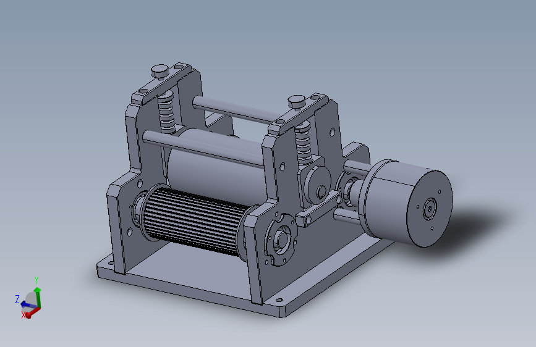The image size is (536, 347).
Task: Click the red X axis arrow of the triad
Action: [32, 312]
